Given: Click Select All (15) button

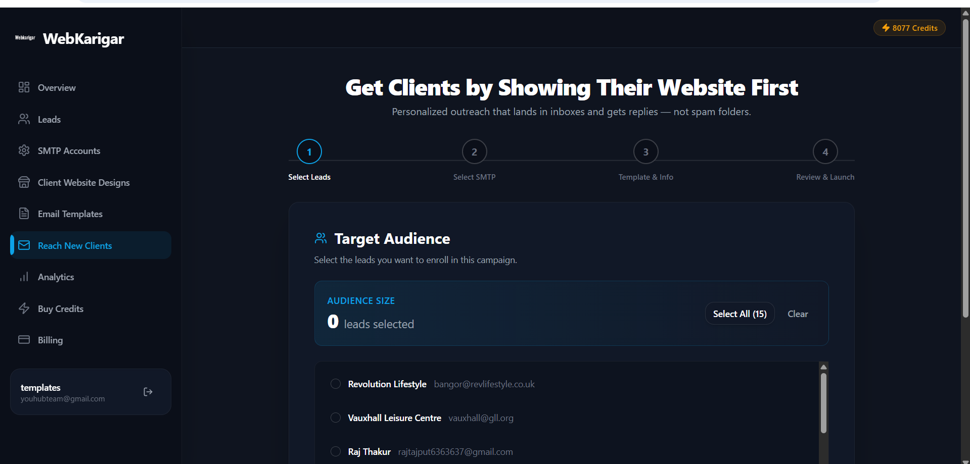Looking at the screenshot, I should (740, 314).
